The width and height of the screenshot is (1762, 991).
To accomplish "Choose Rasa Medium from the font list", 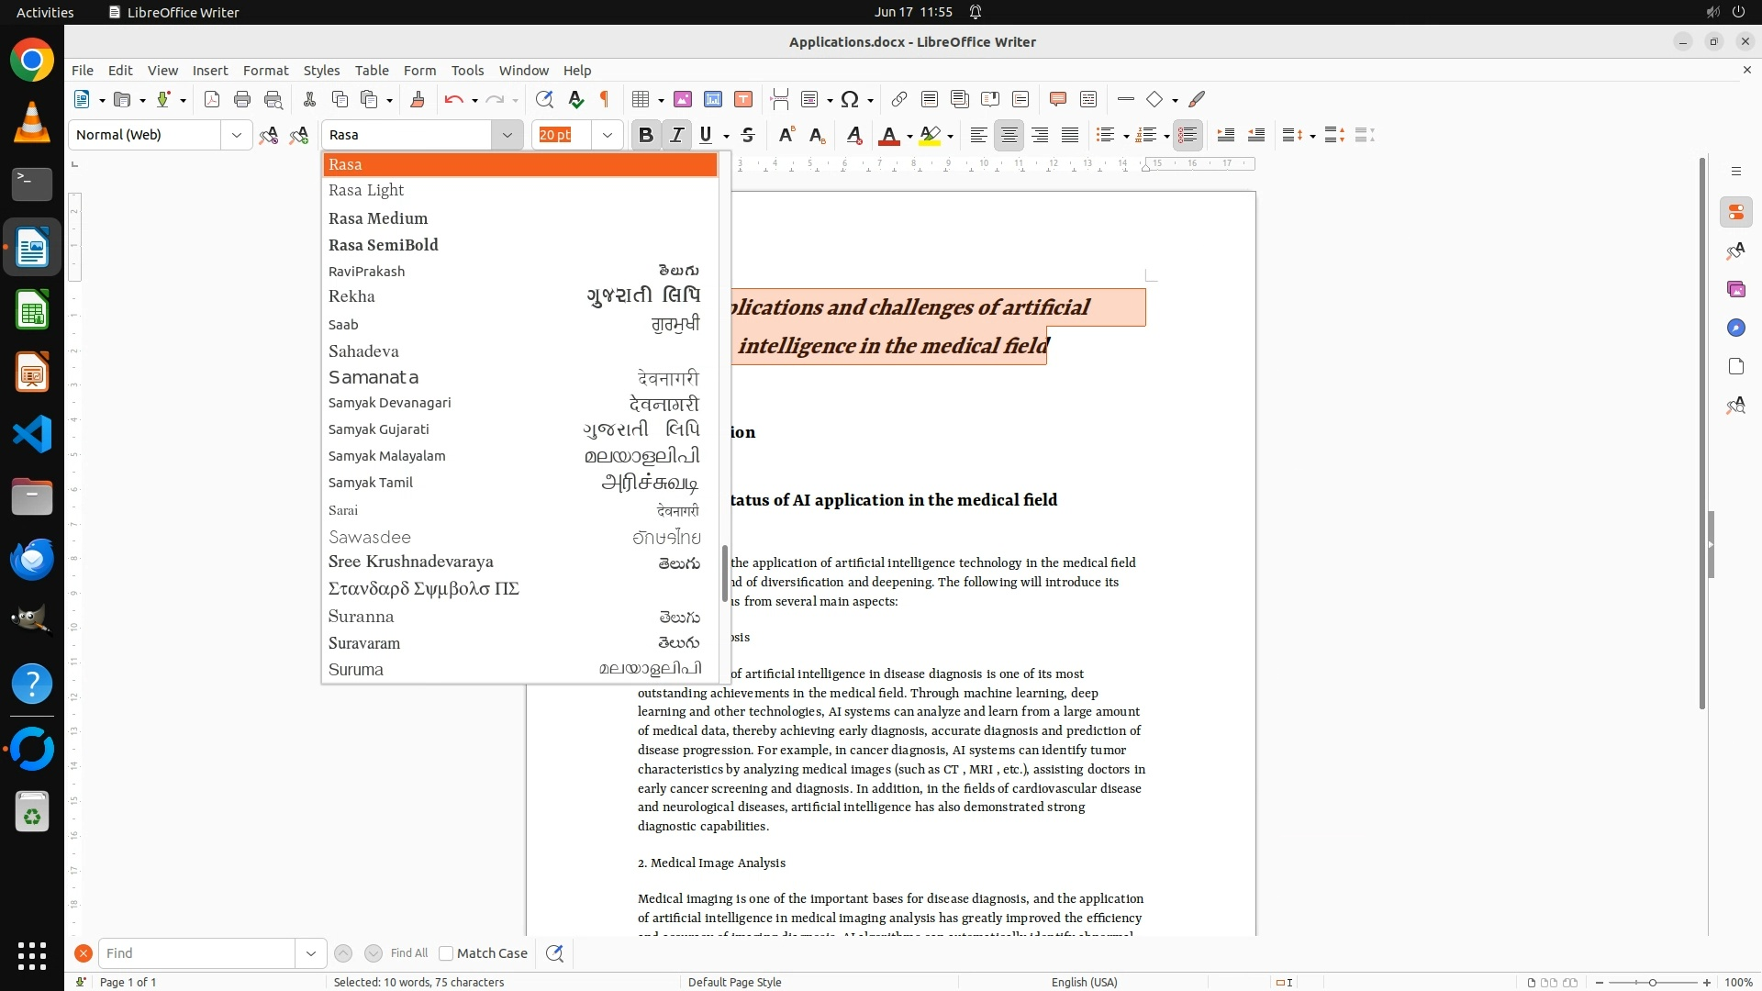I will 378,218.
